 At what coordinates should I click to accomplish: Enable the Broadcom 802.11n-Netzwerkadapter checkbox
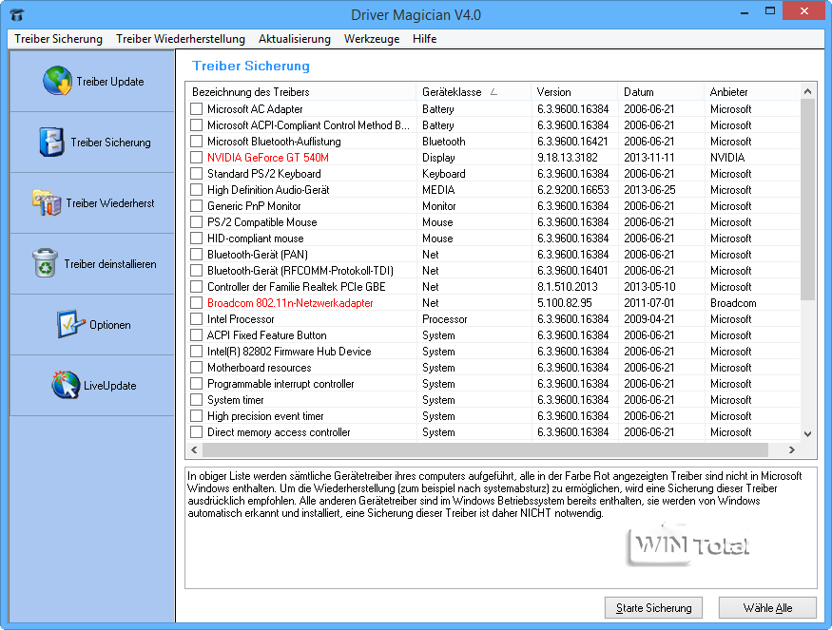[196, 303]
